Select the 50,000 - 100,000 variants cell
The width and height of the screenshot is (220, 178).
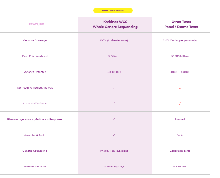(180, 72)
